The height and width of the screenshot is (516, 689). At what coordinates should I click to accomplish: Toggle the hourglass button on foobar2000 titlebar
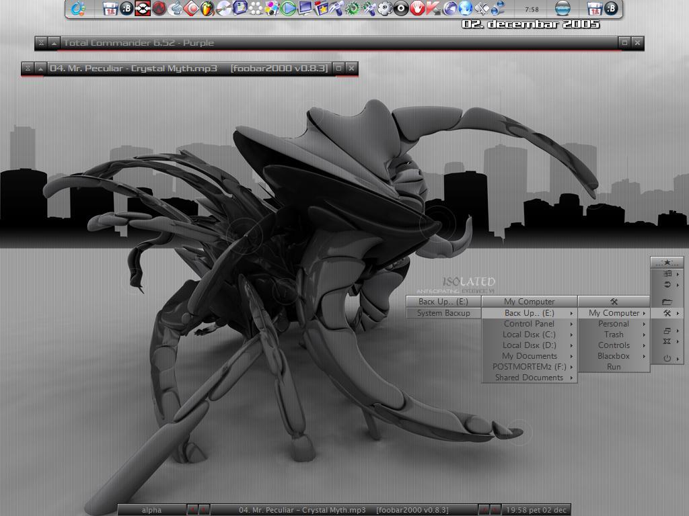pyautogui.click(x=28, y=68)
